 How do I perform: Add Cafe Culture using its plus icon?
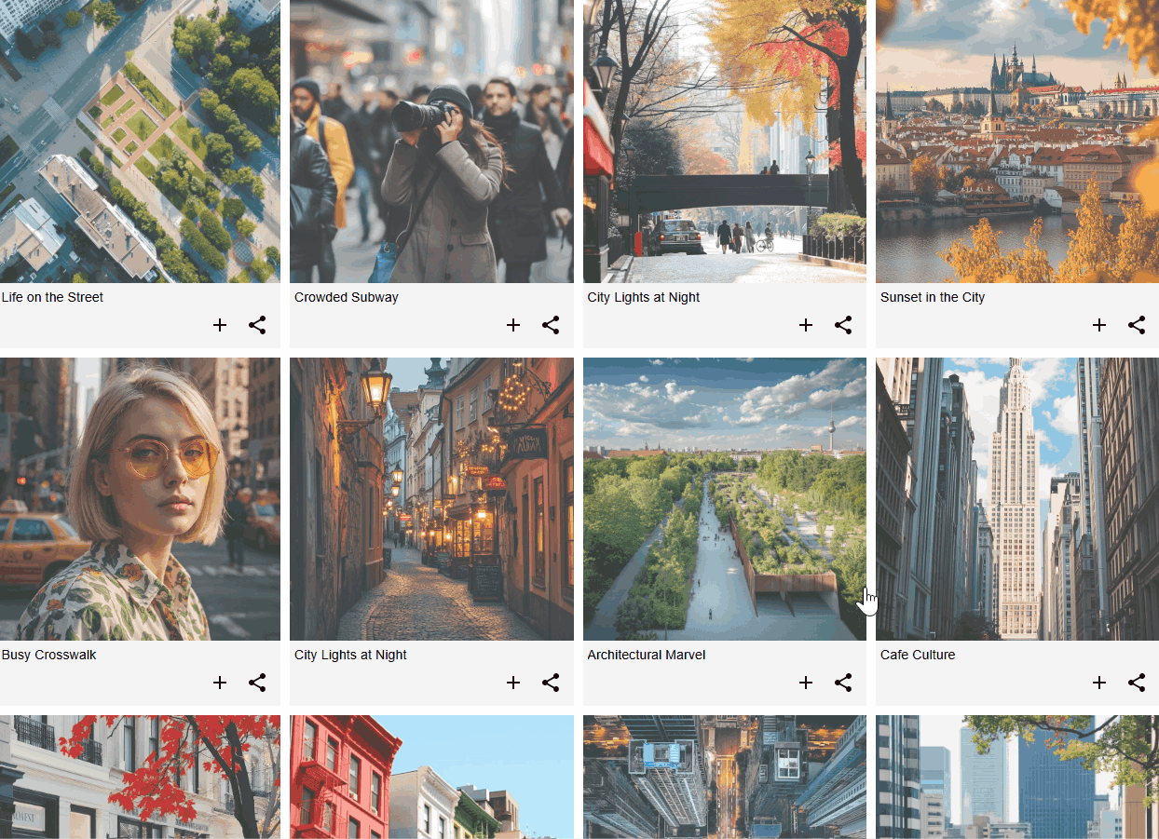pos(1099,683)
